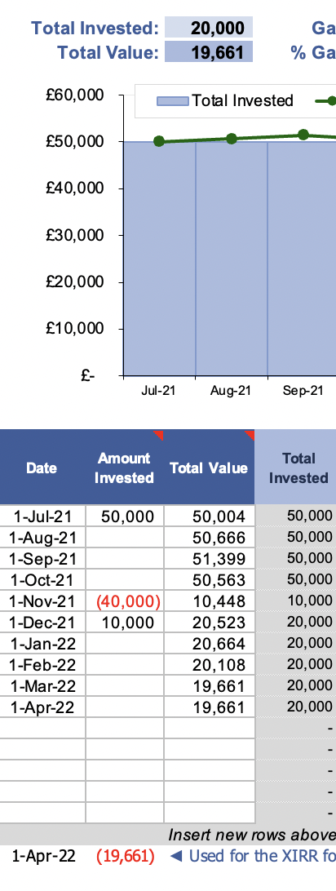Click the Total Value summary cell 19,661
This screenshot has width=336, height=891.
point(209,52)
